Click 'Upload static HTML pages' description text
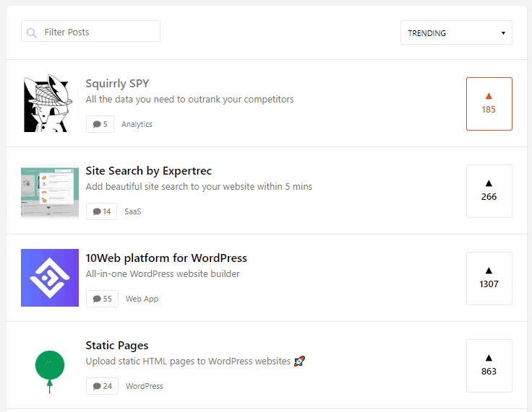This screenshot has width=532, height=412. pos(195,361)
